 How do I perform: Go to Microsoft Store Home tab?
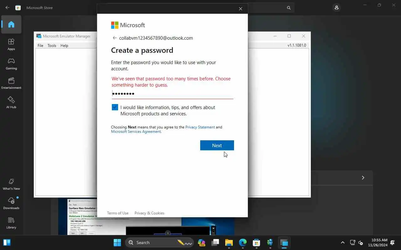(x=11, y=24)
